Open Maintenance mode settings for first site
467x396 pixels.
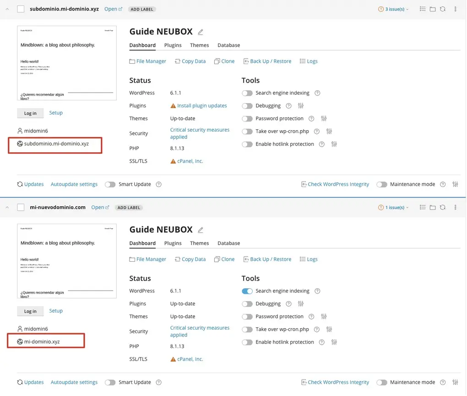point(455,184)
